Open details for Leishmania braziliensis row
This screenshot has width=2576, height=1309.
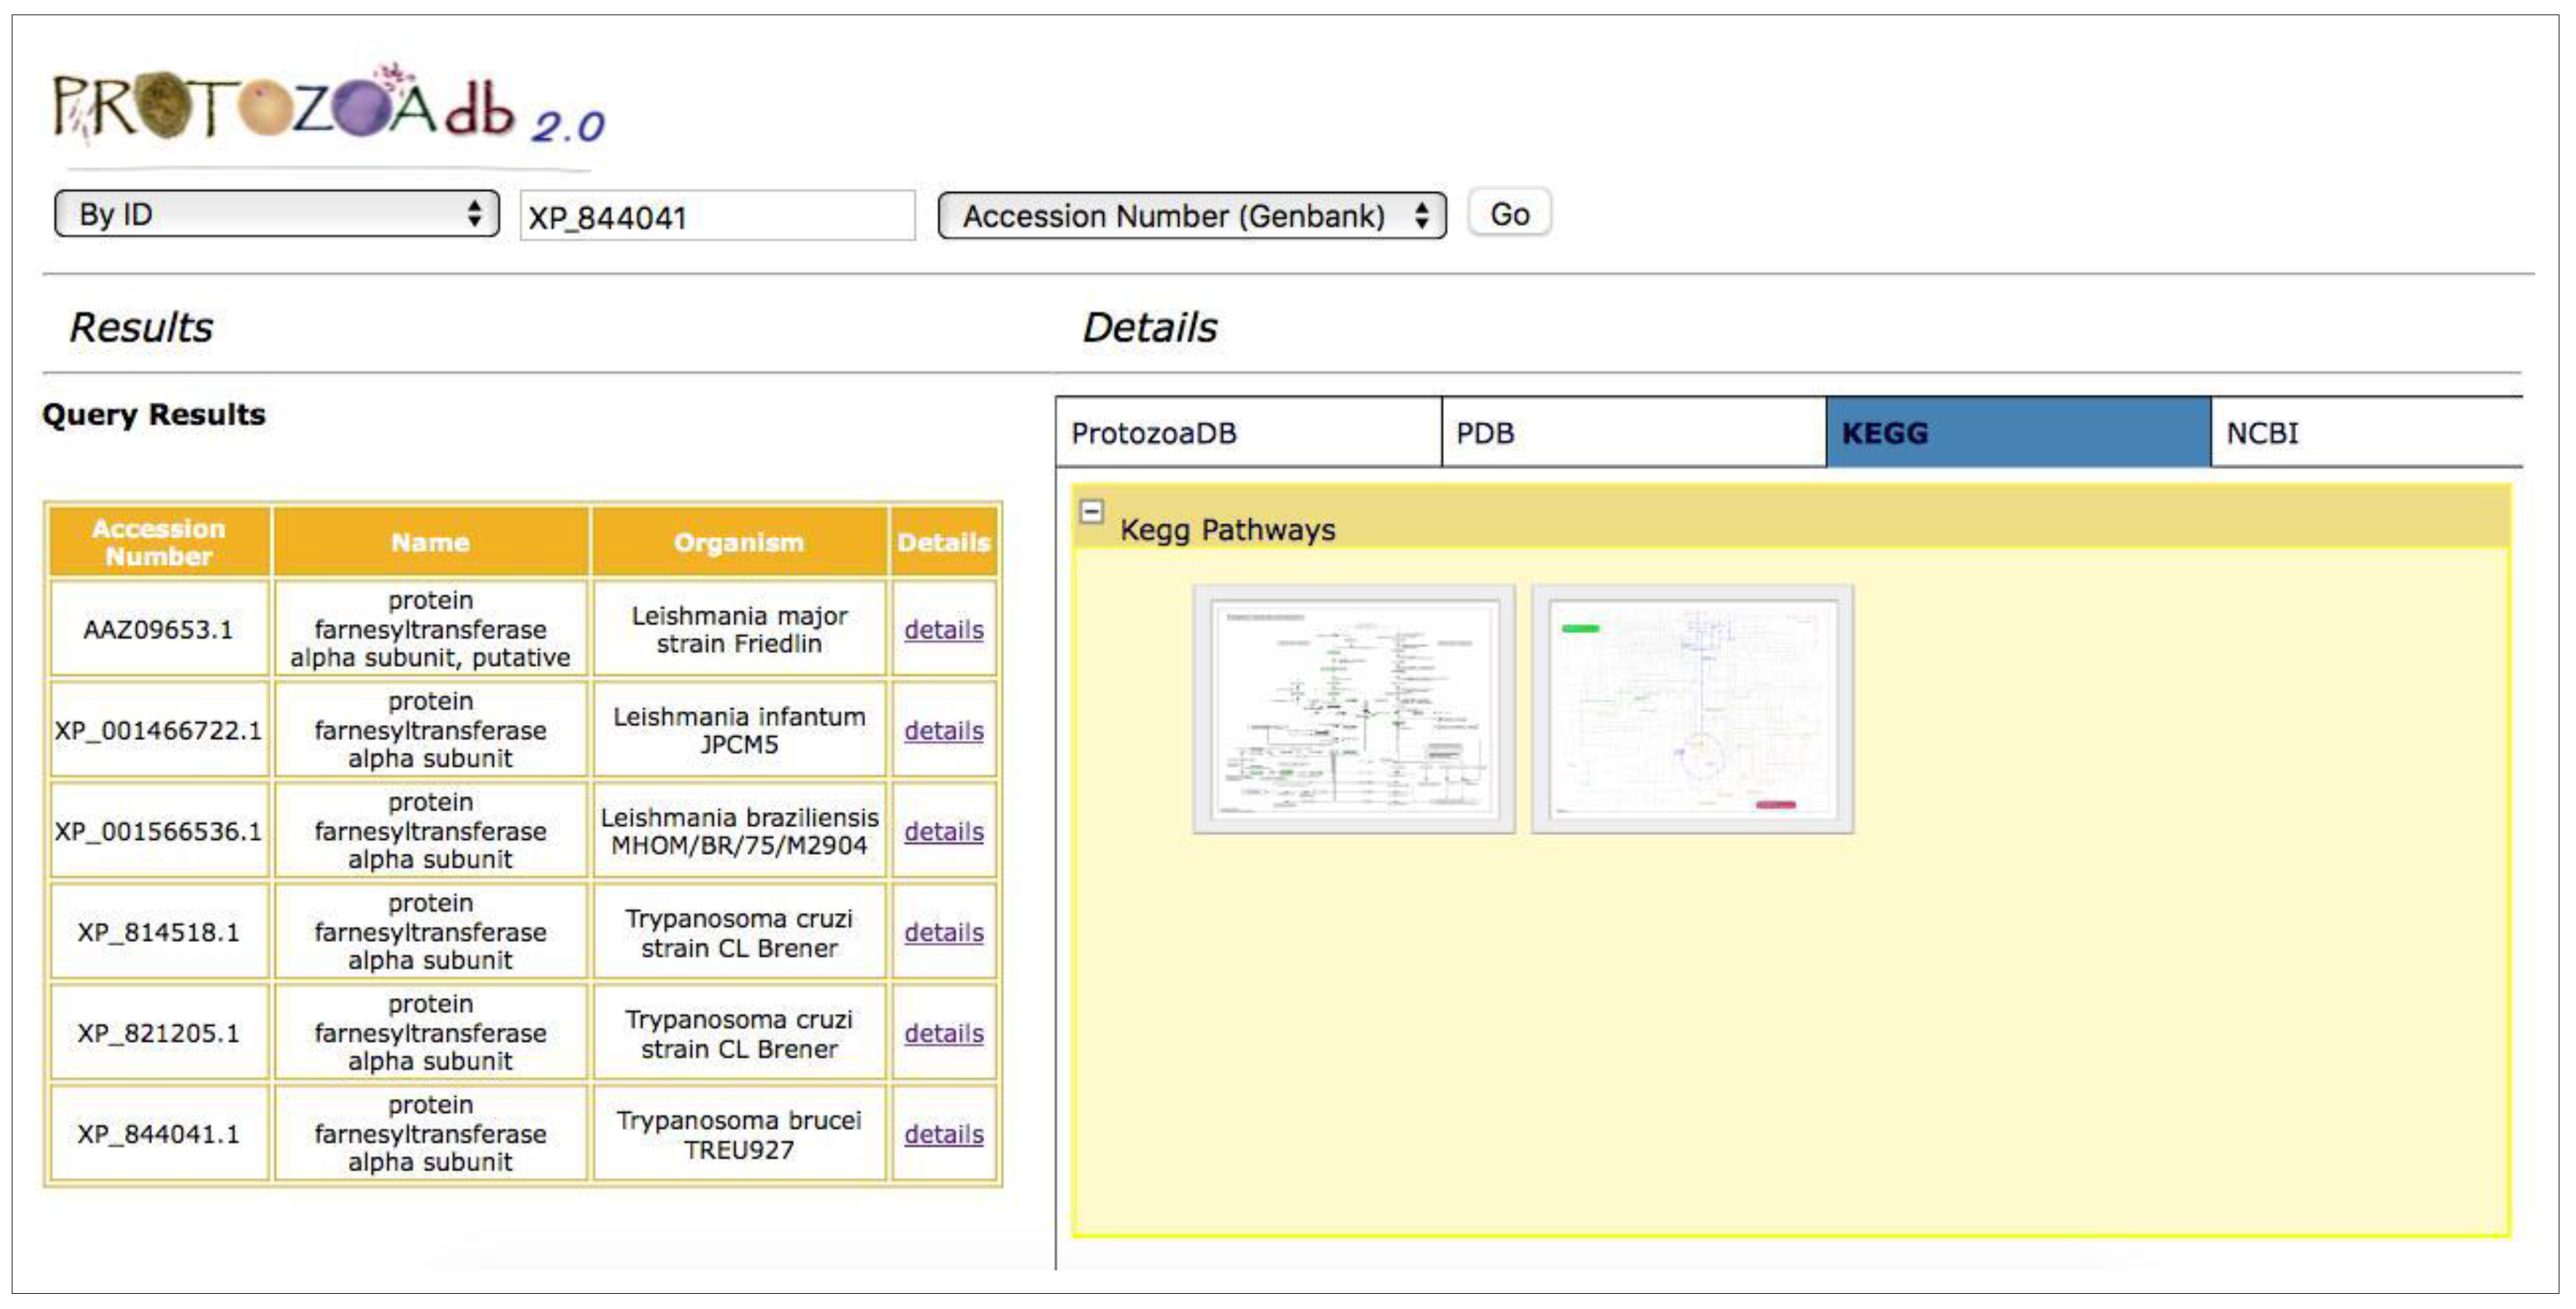coord(943,832)
